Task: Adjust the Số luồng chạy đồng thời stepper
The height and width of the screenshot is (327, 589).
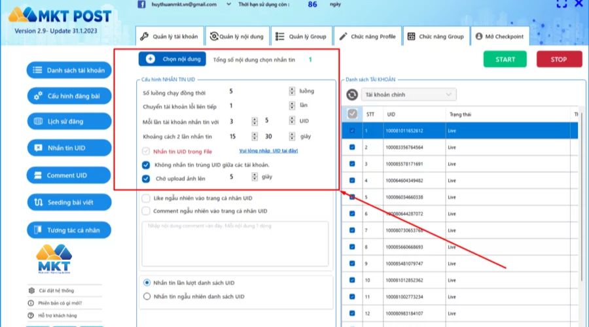Action: (292, 91)
